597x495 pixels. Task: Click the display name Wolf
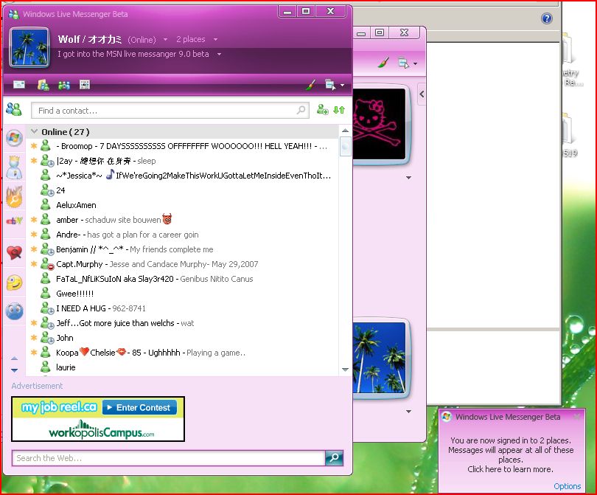[x=69, y=39]
